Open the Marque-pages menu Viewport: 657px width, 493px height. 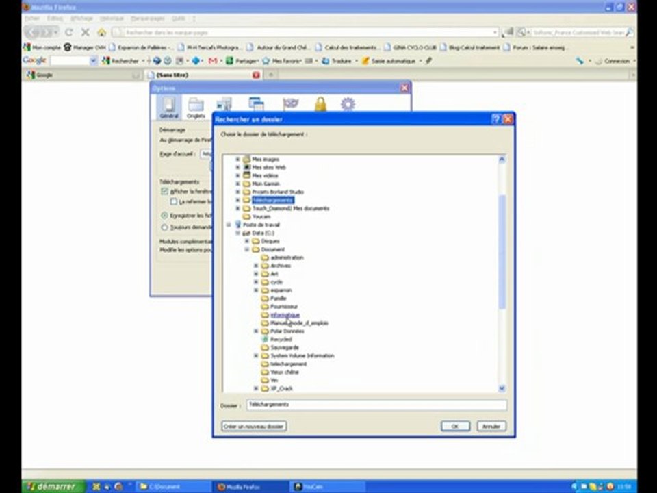[x=148, y=18]
